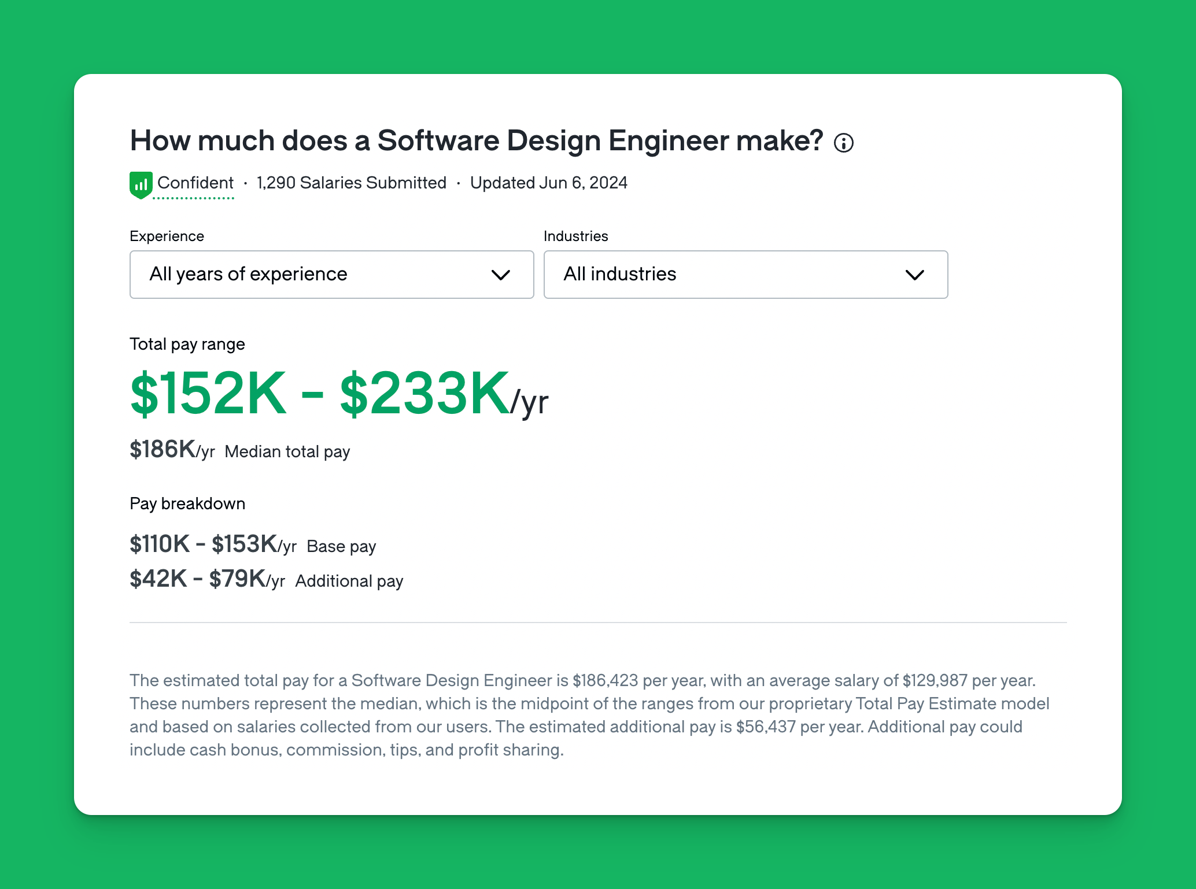The image size is (1196, 889).
Task: Click the $186K/yr median pay figure
Action: (172, 450)
